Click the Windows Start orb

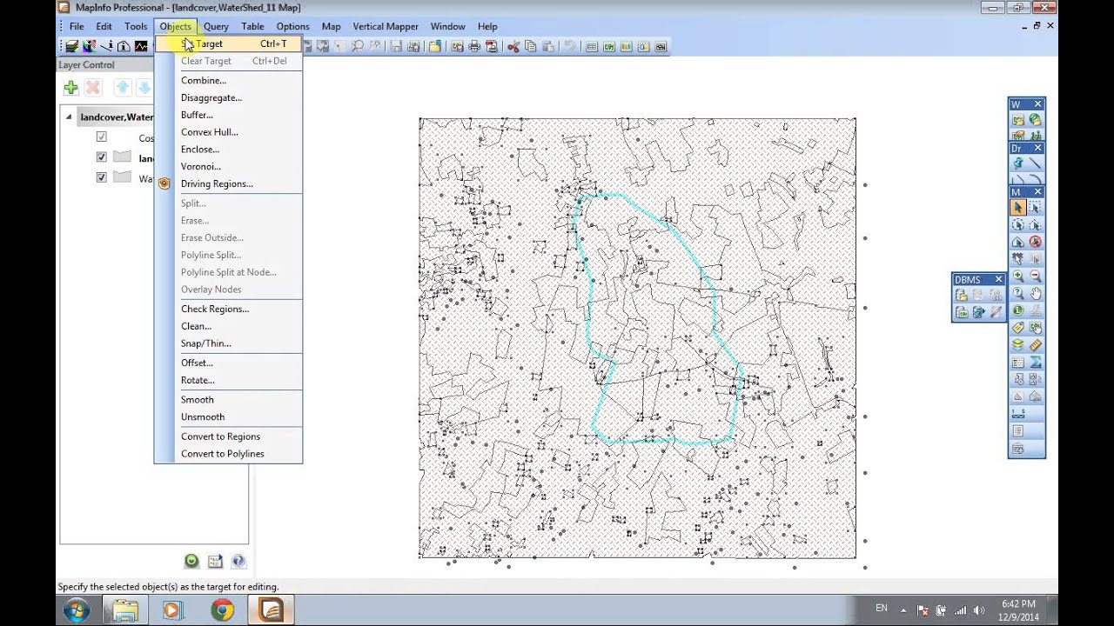[76, 610]
